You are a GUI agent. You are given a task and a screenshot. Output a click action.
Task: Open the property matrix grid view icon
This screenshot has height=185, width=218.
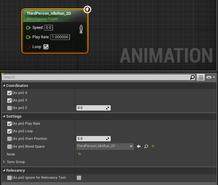click(201, 77)
